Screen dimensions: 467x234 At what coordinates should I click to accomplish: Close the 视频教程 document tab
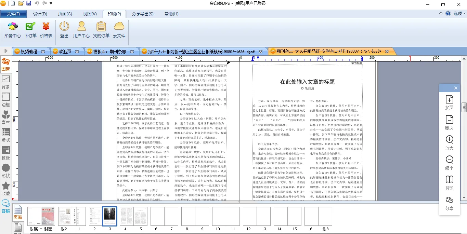[43, 52]
